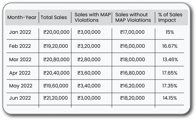Click the ₹3,20,000 MAP violations cell

[x=89, y=46]
